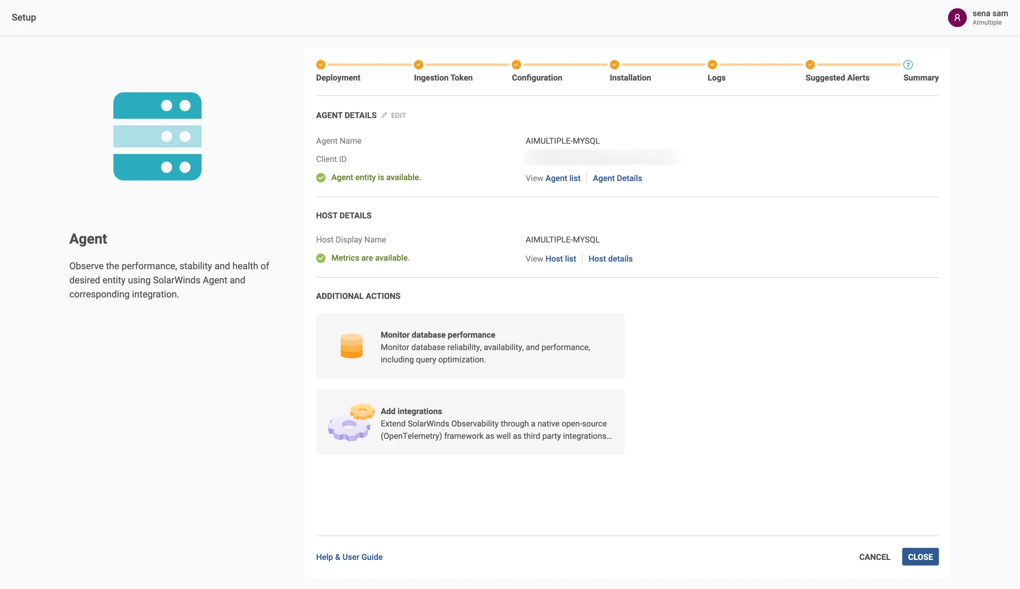Screen dimensions: 1020x589
Task: Go to the Configuration step
Action: (x=537, y=78)
